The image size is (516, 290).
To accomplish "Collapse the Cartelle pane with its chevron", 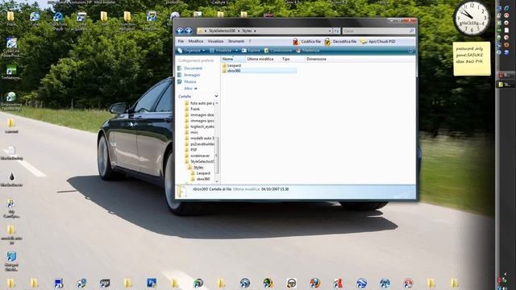I will pos(216,96).
